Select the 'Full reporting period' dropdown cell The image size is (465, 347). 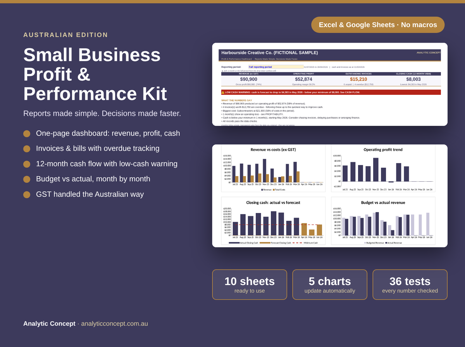coord(276,67)
